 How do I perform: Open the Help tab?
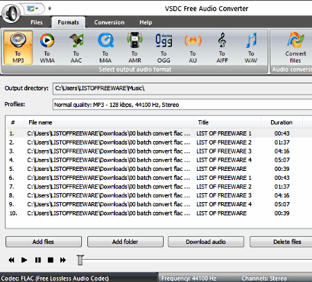click(x=146, y=22)
